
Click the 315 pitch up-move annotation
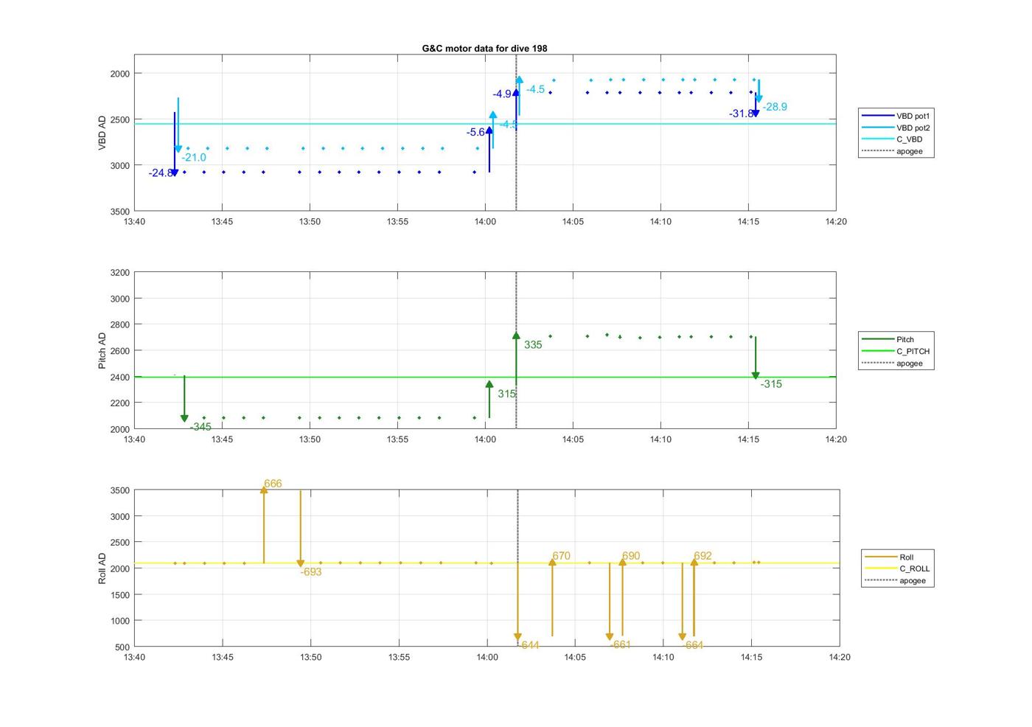click(506, 394)
